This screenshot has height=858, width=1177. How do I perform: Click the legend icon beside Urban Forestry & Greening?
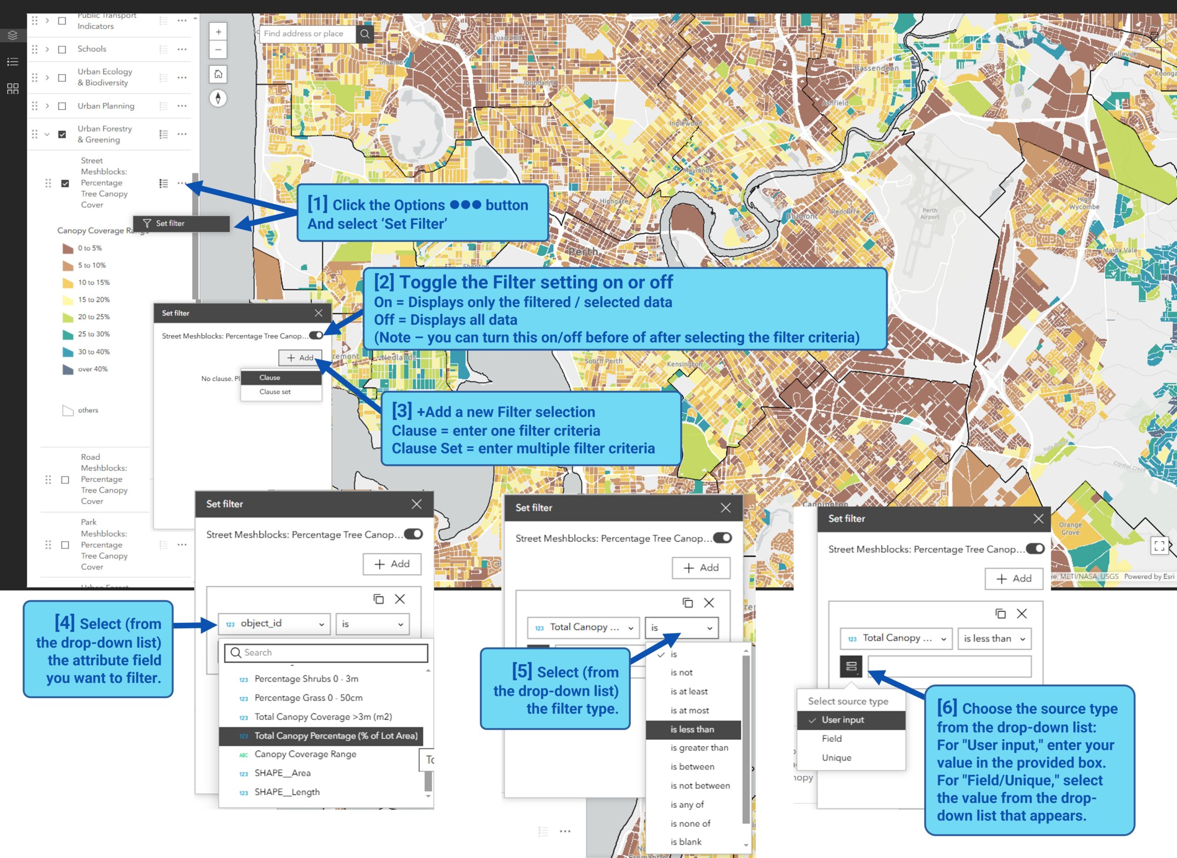164,134
